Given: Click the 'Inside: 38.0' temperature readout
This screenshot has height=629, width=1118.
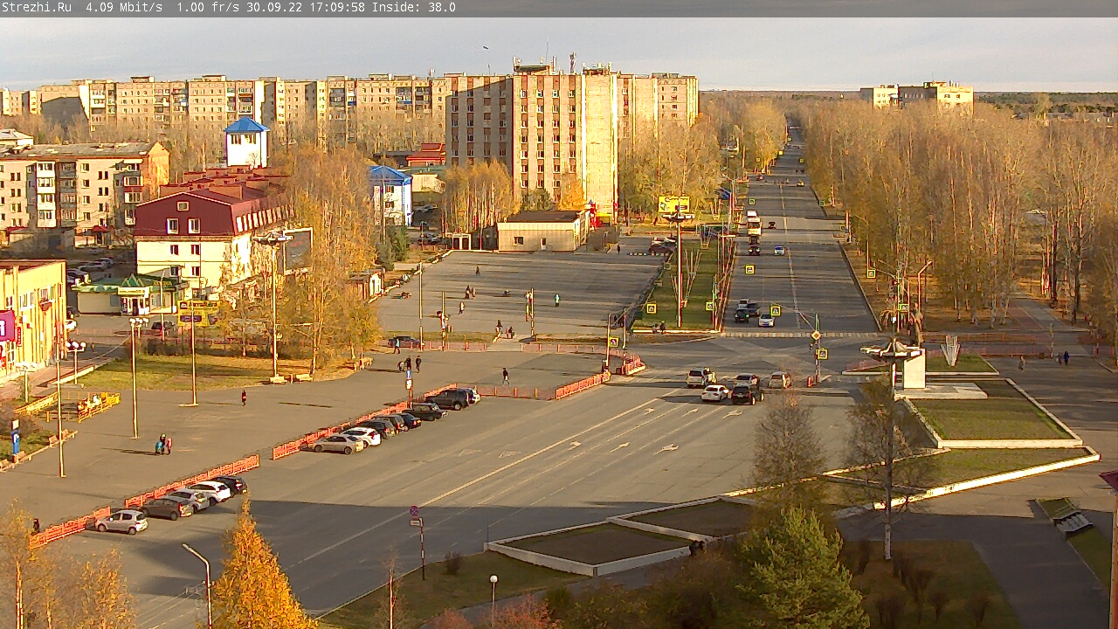Looking at the screenshot, I should pos(414,7).
